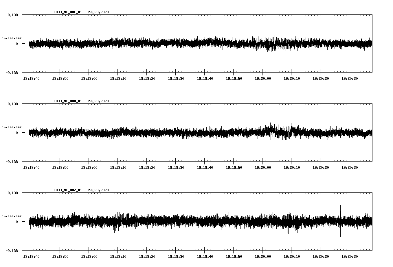Click the 19:20:30 time label under the HNZ plot

pos(350,256)
